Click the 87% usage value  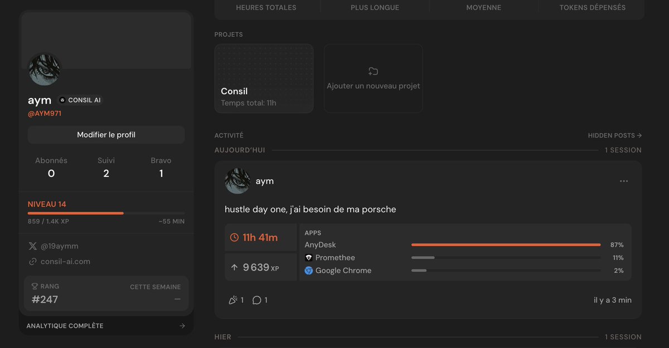pyautogui.click(x=617, y=245)
